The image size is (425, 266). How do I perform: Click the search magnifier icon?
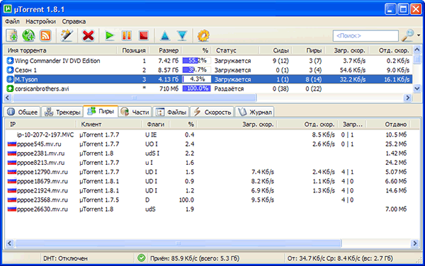(408, 35)
